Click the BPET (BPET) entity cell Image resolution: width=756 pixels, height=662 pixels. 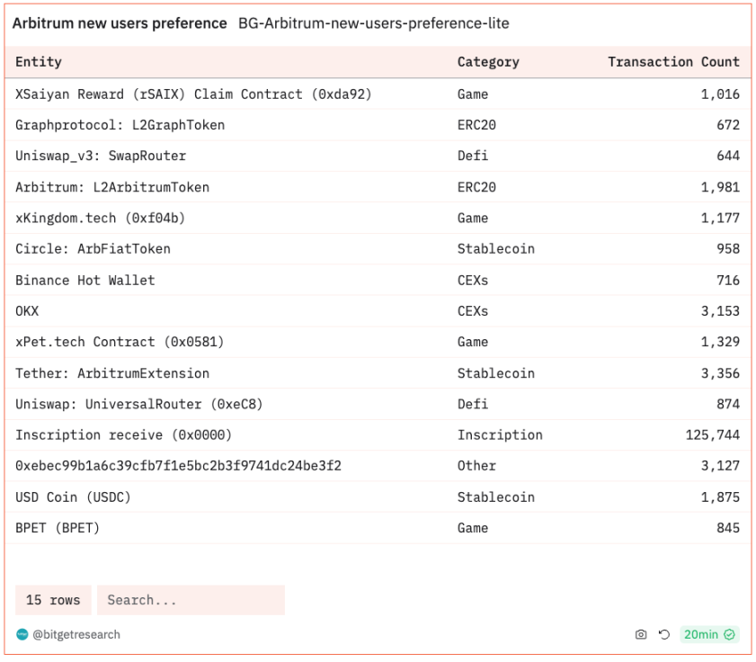(x=58, y=528)
